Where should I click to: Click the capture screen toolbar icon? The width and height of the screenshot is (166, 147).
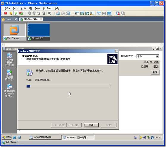[x=50, y=13]
